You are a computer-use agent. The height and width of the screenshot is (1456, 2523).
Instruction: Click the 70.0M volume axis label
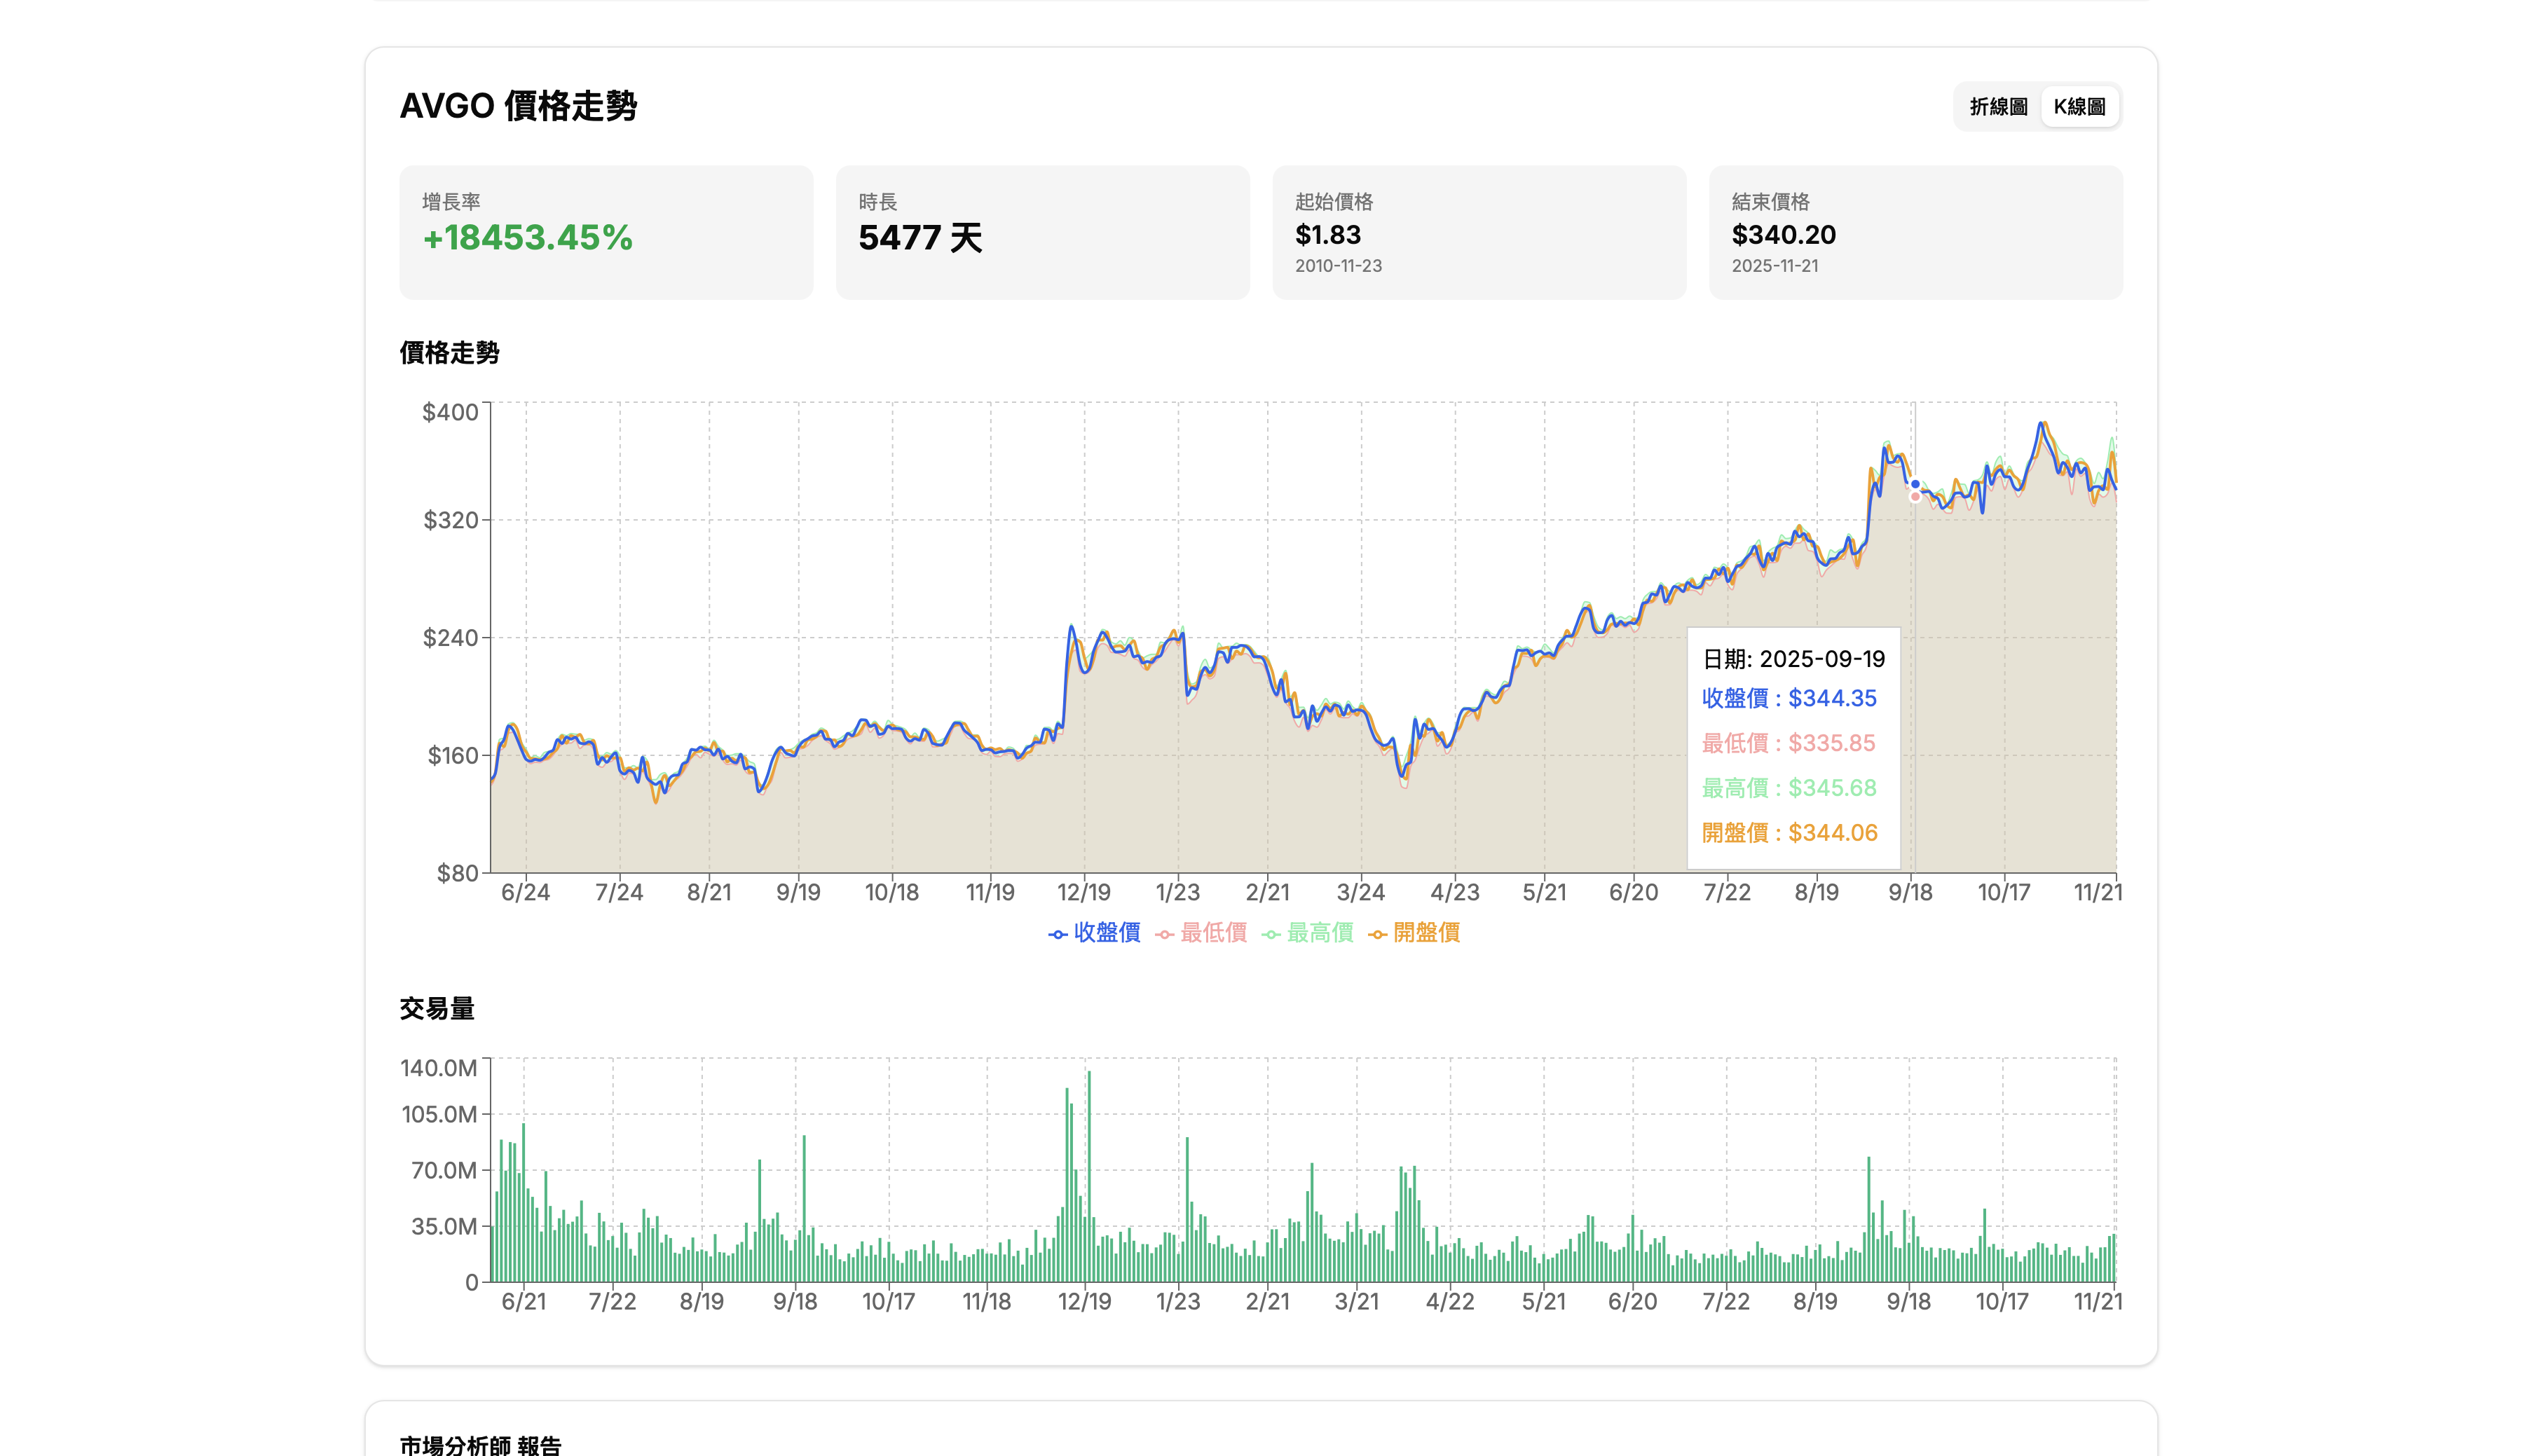(x=444, y=1170)
